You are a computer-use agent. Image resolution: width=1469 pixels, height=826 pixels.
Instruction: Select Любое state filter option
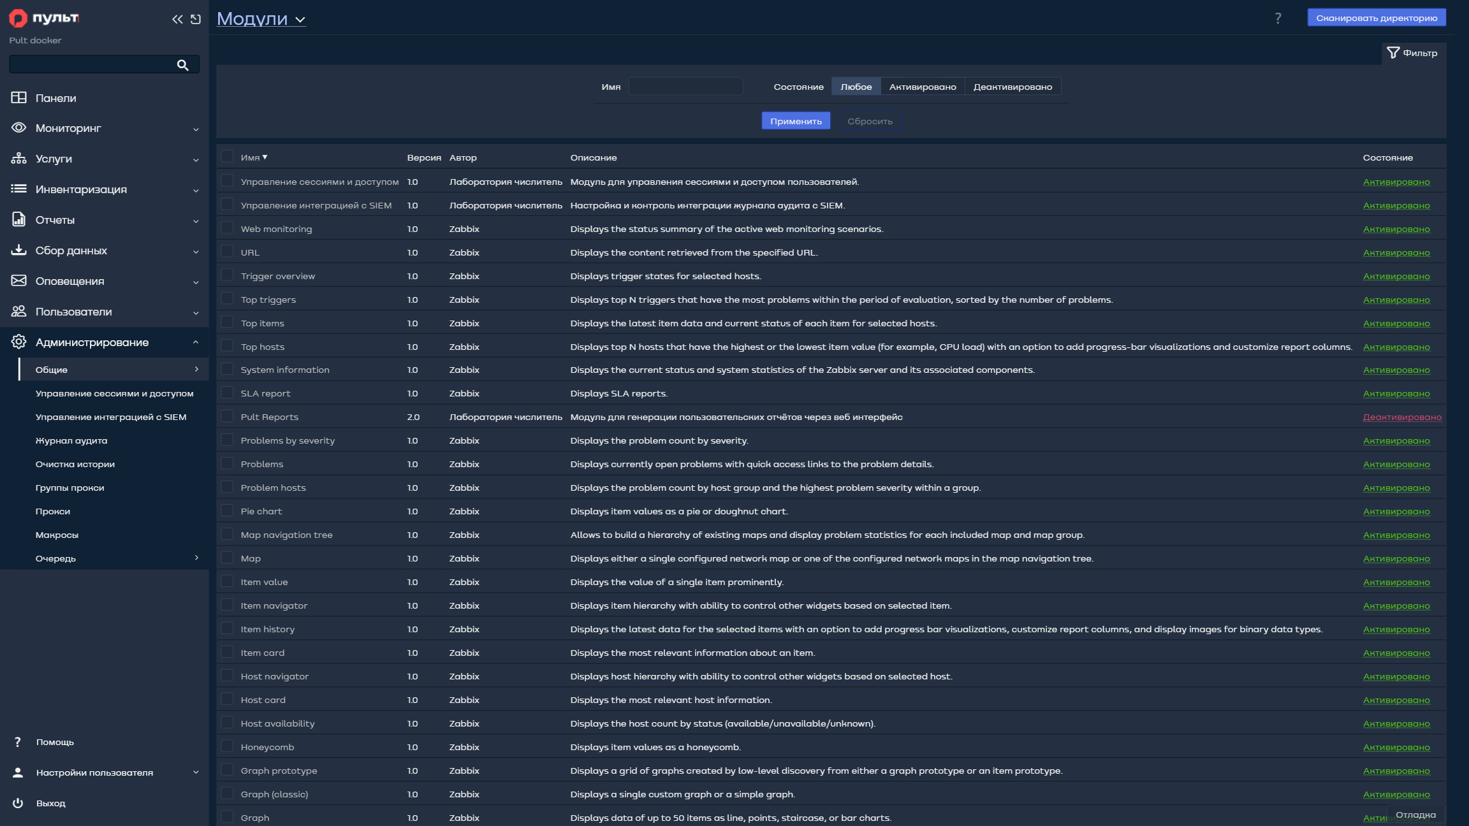point(856,87)
